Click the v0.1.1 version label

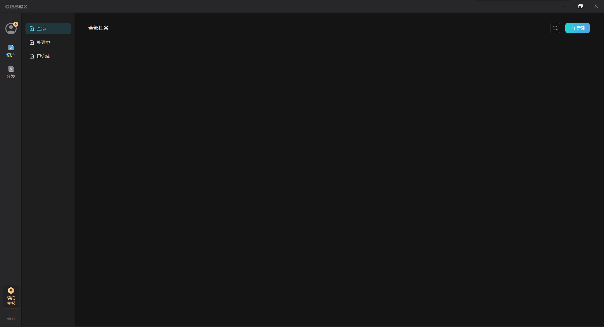click(11, 319)
